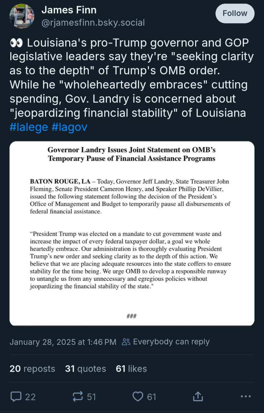
Task: Enlarge the Governor Landry joint statement image
Action: click(132, 233)
